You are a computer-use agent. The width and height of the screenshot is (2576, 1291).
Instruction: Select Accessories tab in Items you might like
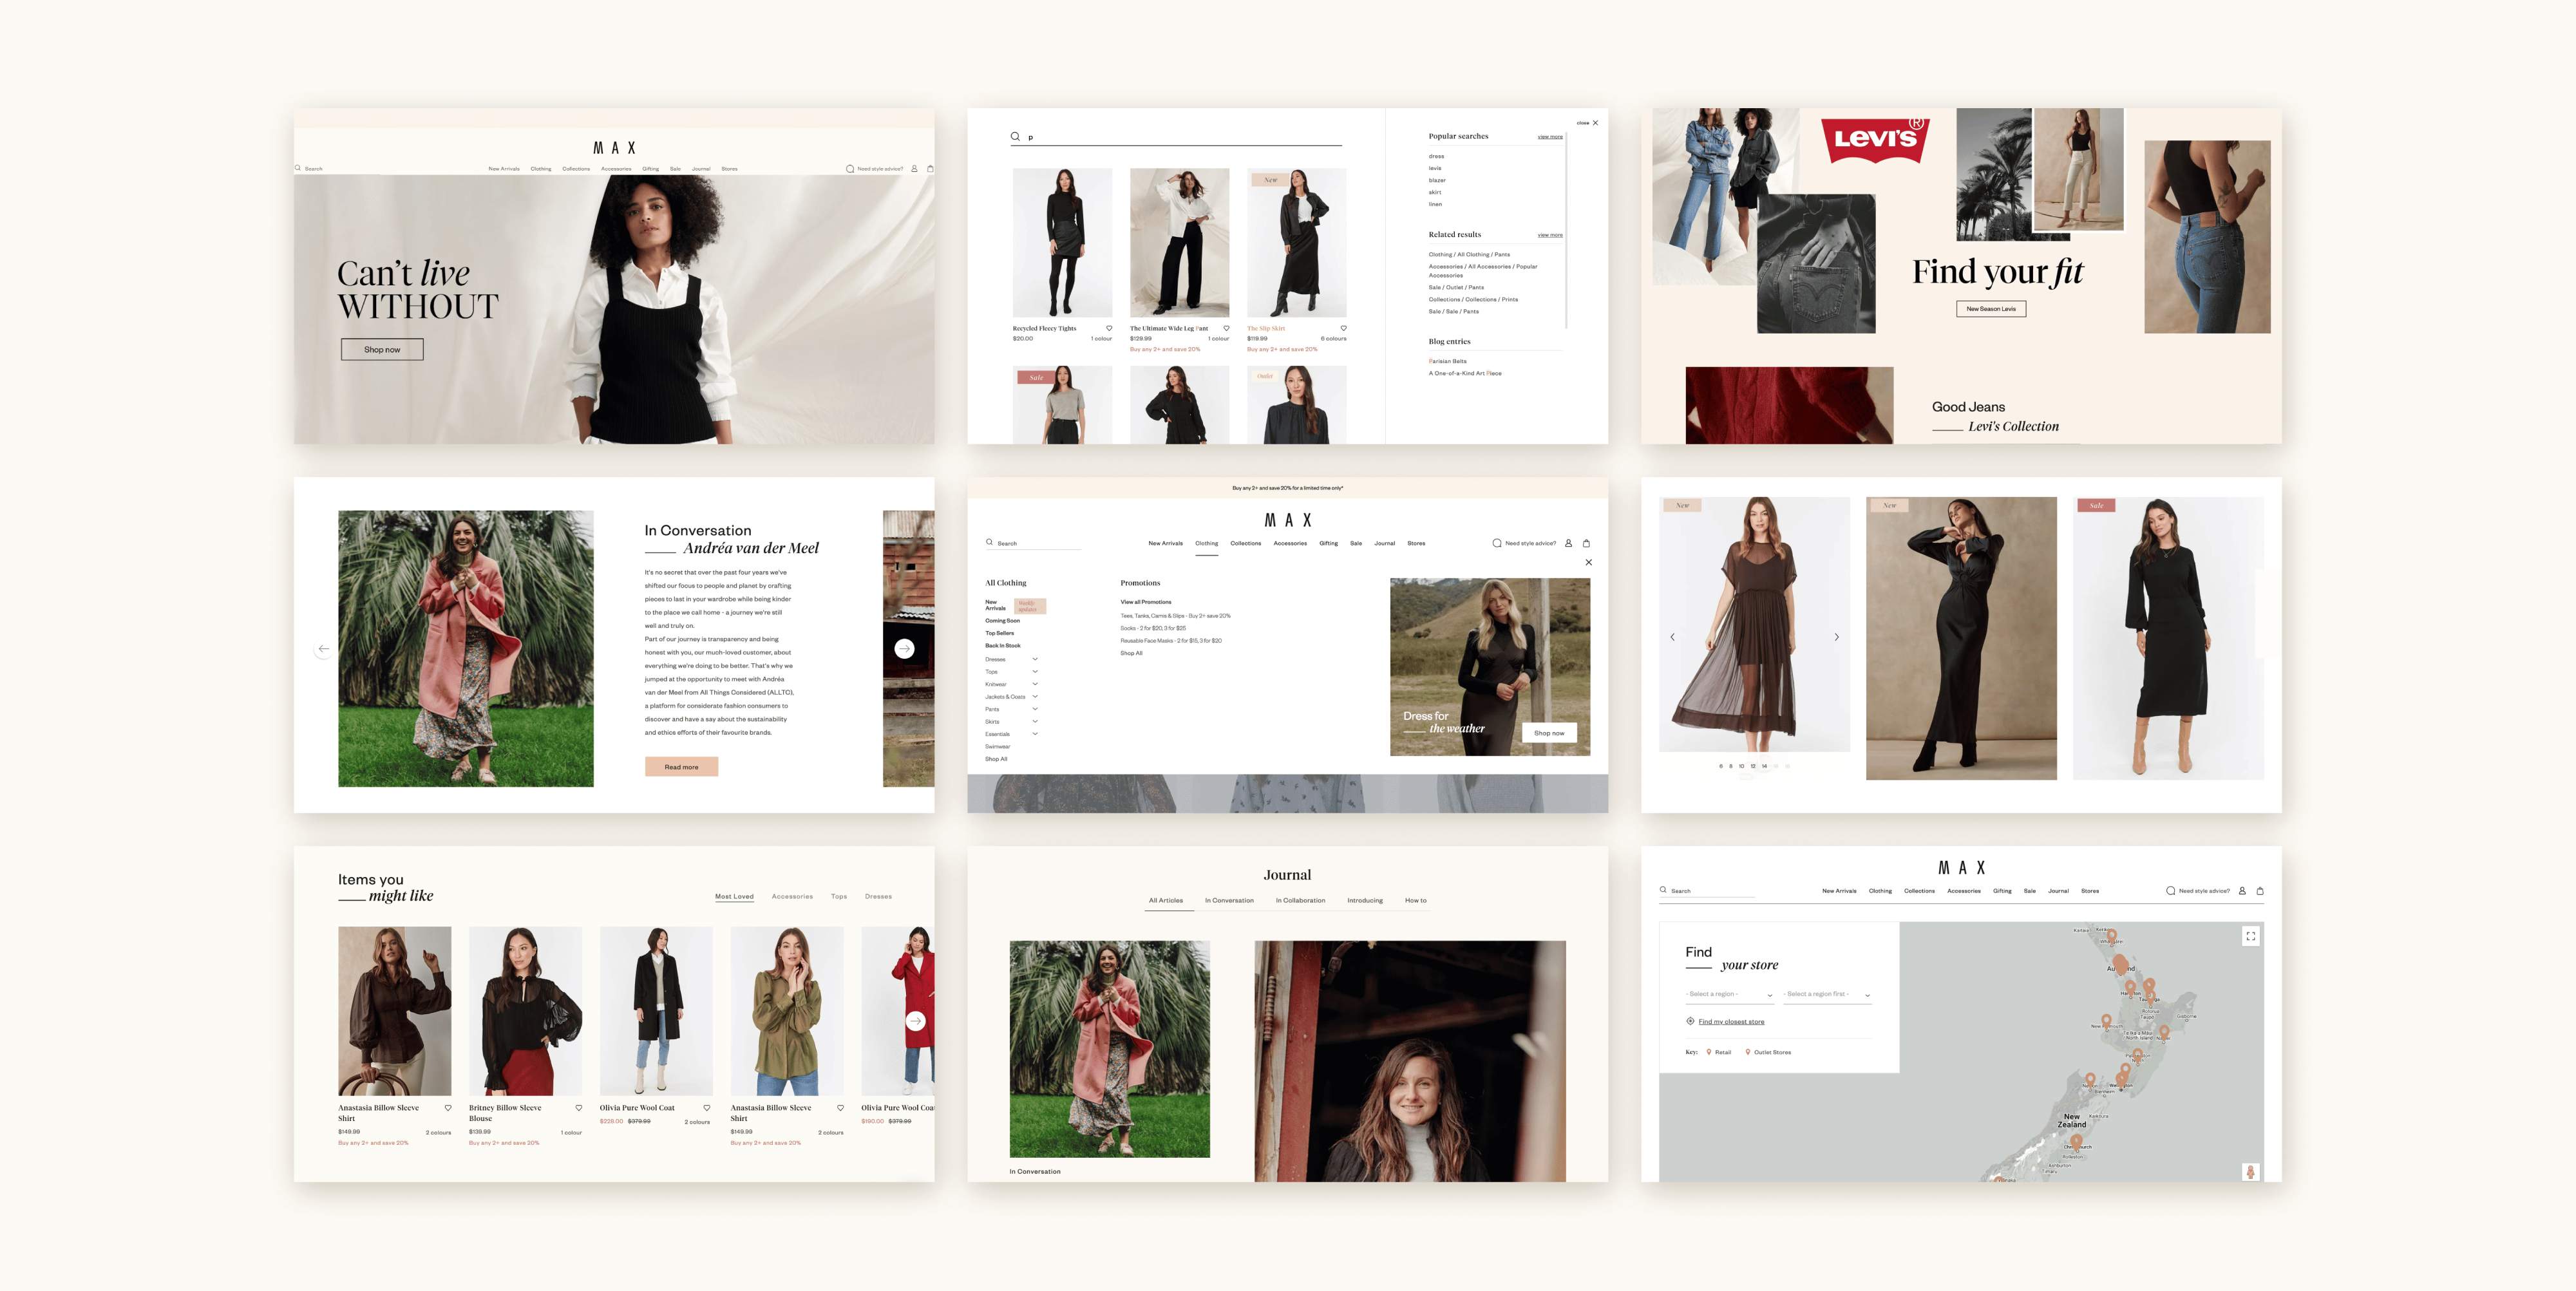click(x=792, y=896)
